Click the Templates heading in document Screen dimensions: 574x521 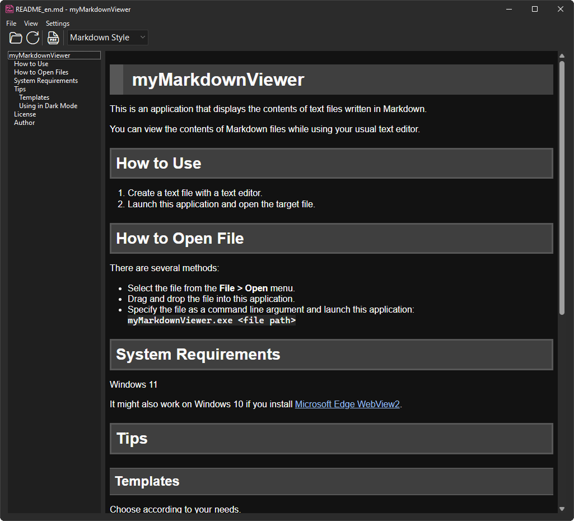tap(332, 481)
